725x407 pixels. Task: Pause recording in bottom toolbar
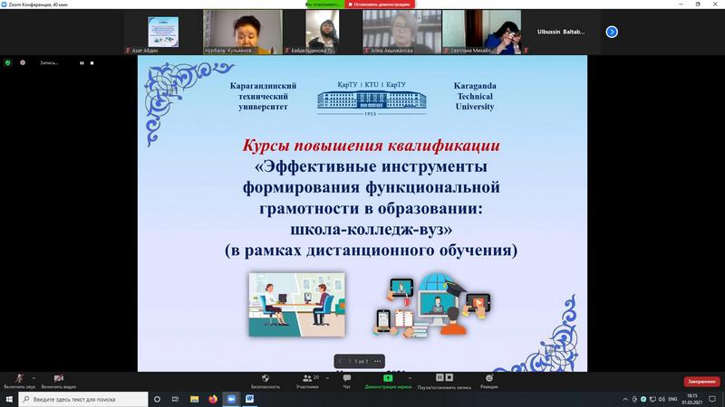(440, 377)
